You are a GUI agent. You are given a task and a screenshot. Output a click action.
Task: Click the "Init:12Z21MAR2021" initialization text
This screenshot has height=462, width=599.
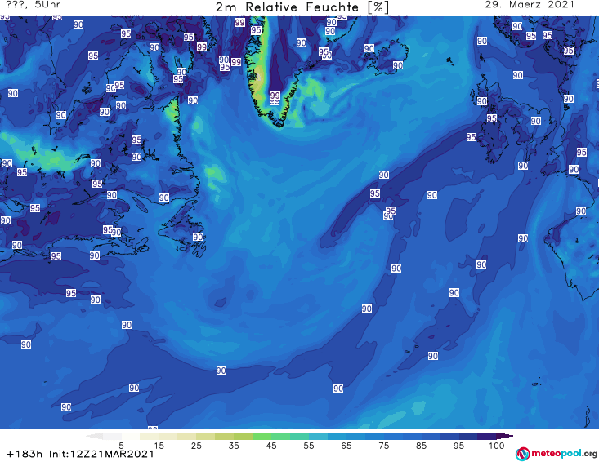click(x=101, y=454)
